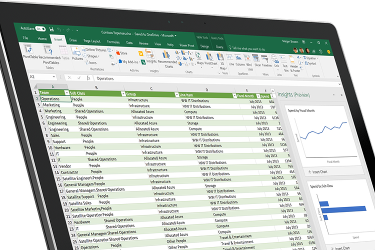Open the My Add-ins dropdown
The width and height of the screenshot is (375, 250).
(x=129, y=61)
